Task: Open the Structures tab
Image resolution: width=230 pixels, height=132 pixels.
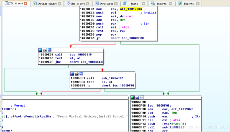Action: [x=106, y=4]
